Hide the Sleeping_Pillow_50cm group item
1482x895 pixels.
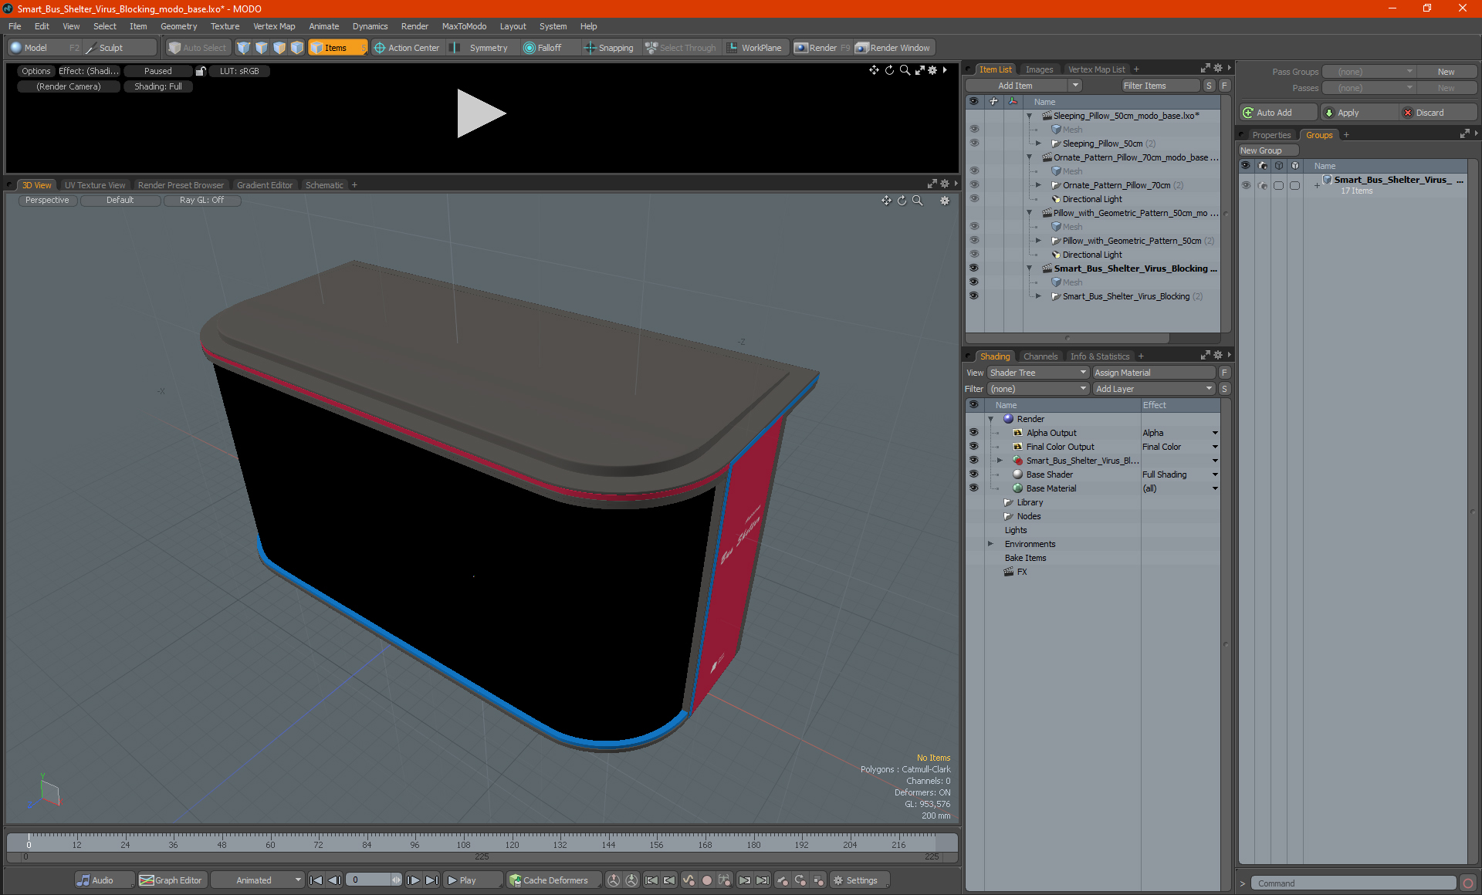pyautogui.click(x=974, y=144)
